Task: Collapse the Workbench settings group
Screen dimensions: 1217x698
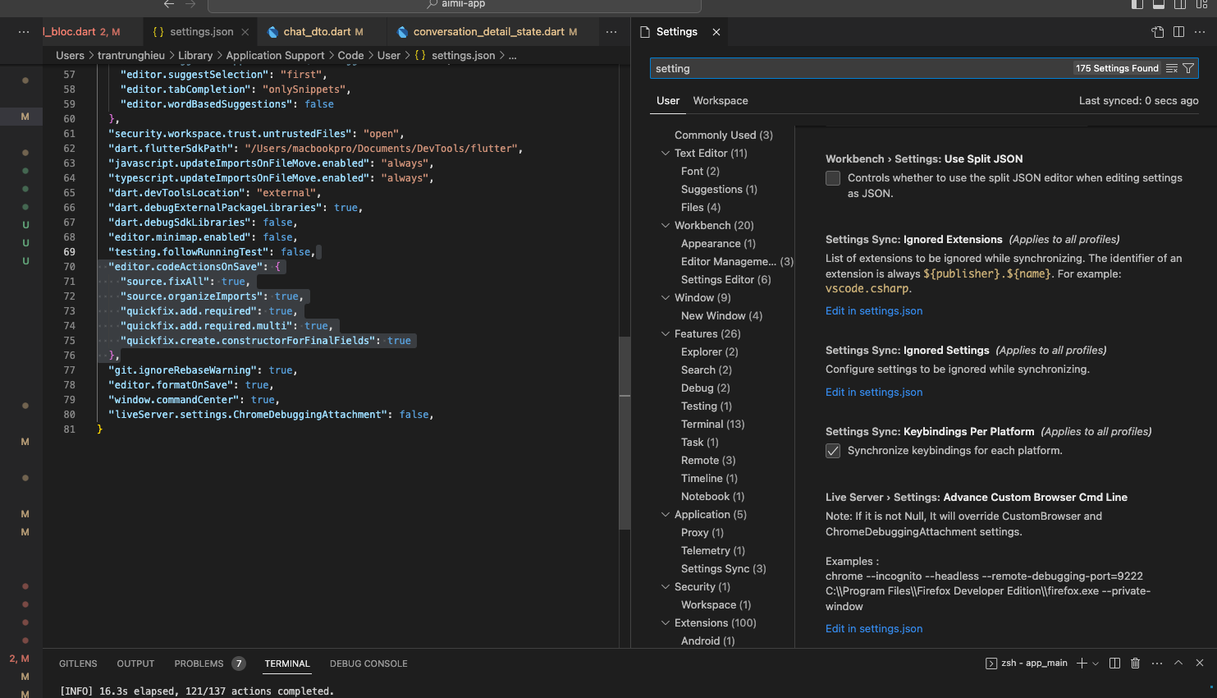Action: pos(666,225)
